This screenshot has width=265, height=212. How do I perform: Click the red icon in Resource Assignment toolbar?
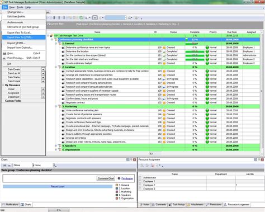[x=153, y=166]
